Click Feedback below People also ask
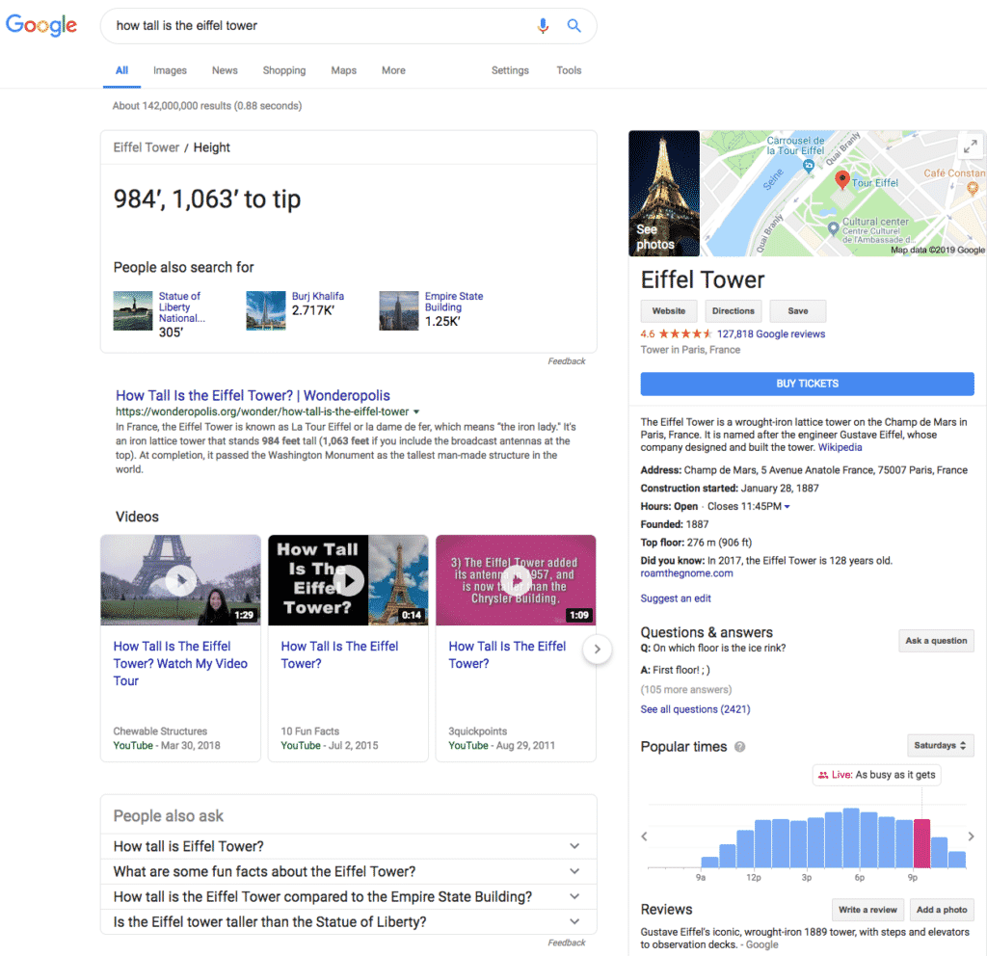The image size is (987, 956). tap(567, 943)
